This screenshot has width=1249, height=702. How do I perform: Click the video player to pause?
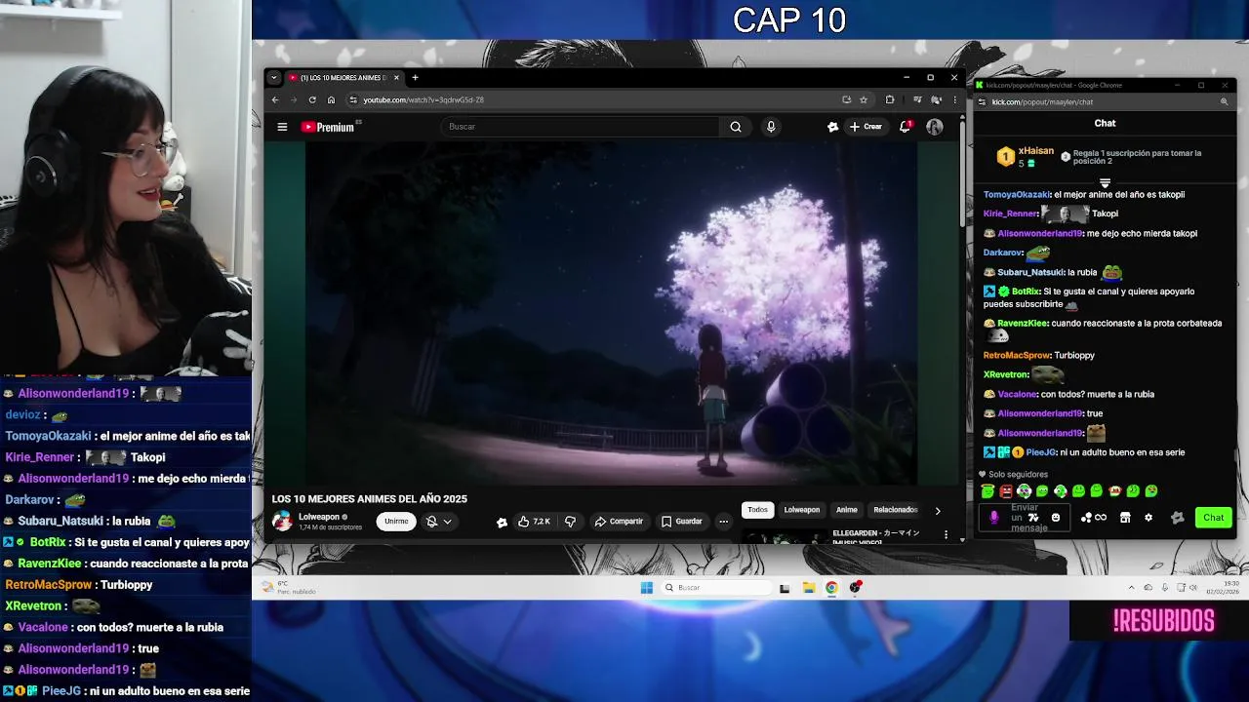tap(612, 312)
